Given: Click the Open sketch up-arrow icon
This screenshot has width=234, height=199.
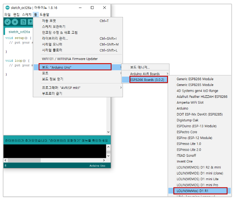Looking at the screenshot, I should [x=30, y=22].
